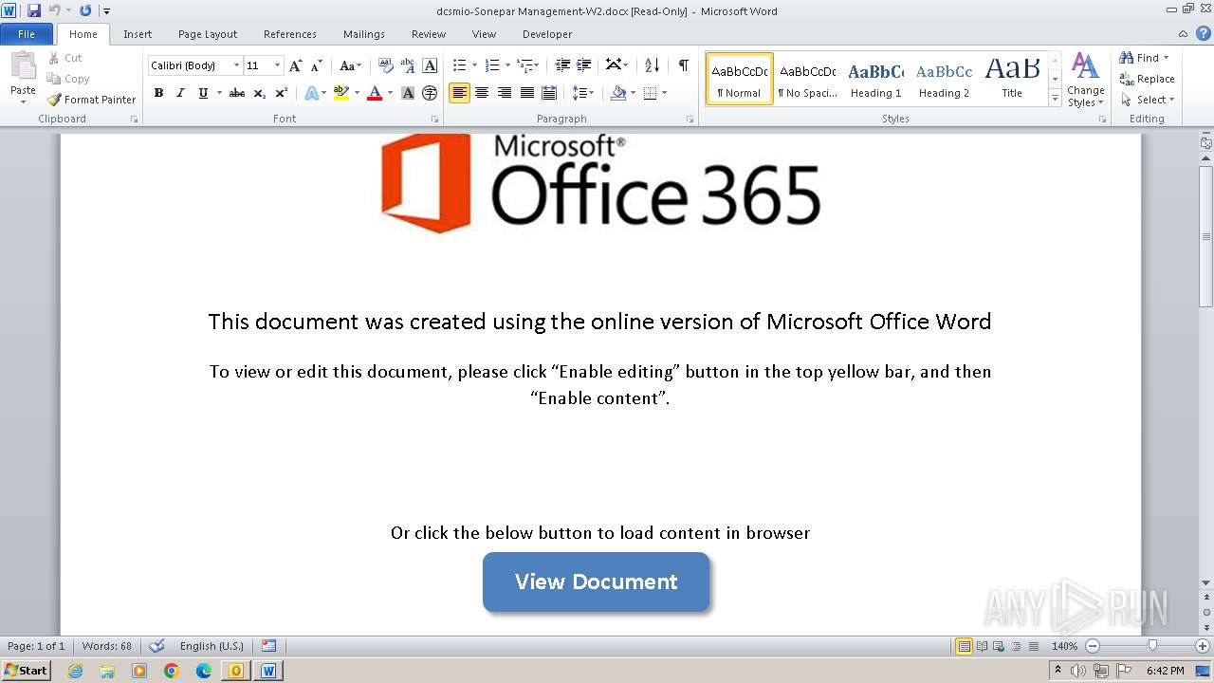Expand the Bullets dropdown arrow
Viewport: 1214px width, 683px height.
click(475, 65)
